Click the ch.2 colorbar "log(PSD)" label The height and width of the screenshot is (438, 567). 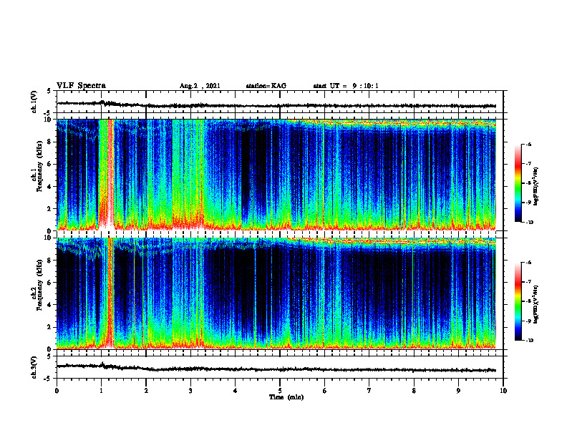click(x=536, y=304)
